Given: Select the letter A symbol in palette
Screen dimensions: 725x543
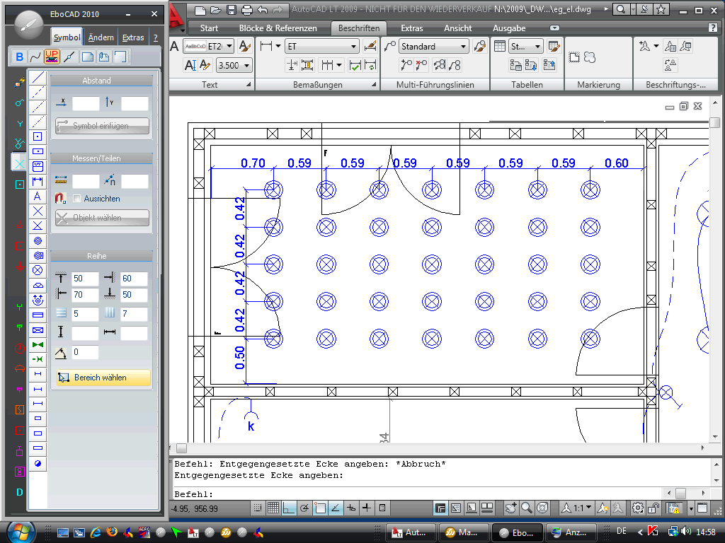Looking at the screenshot, I should pyautogui.click(x=38, y=197).
